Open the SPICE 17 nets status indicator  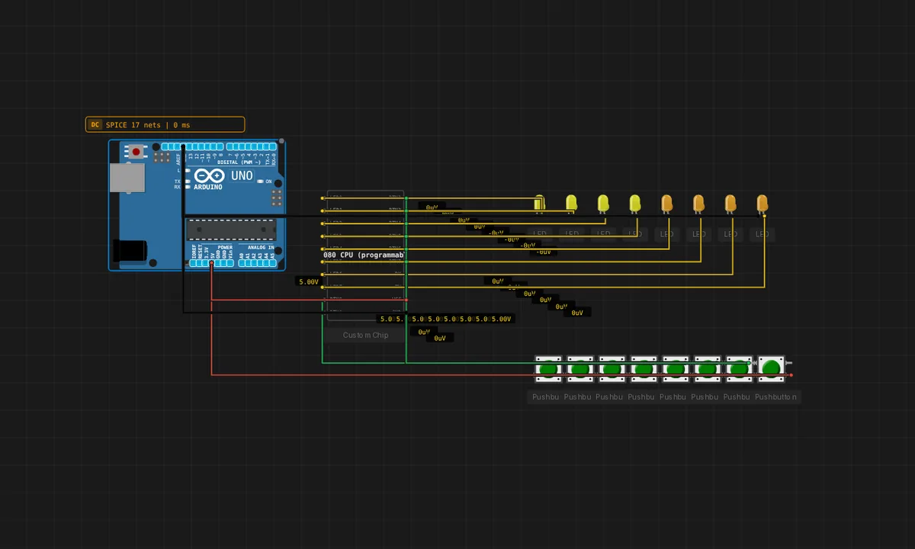[x=165, y=125]
